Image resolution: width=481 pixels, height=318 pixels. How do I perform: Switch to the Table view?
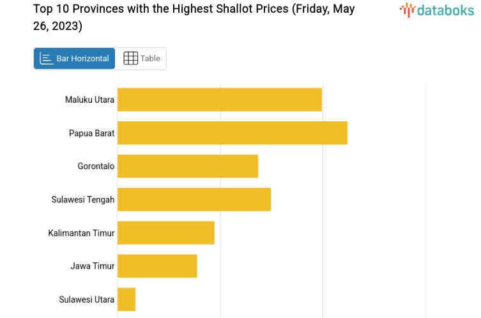[142, 58]
